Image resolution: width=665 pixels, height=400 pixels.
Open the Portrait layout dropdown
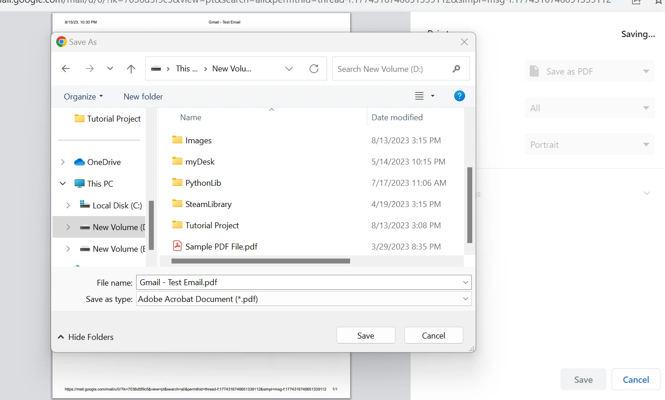click(x=590, y=145)
